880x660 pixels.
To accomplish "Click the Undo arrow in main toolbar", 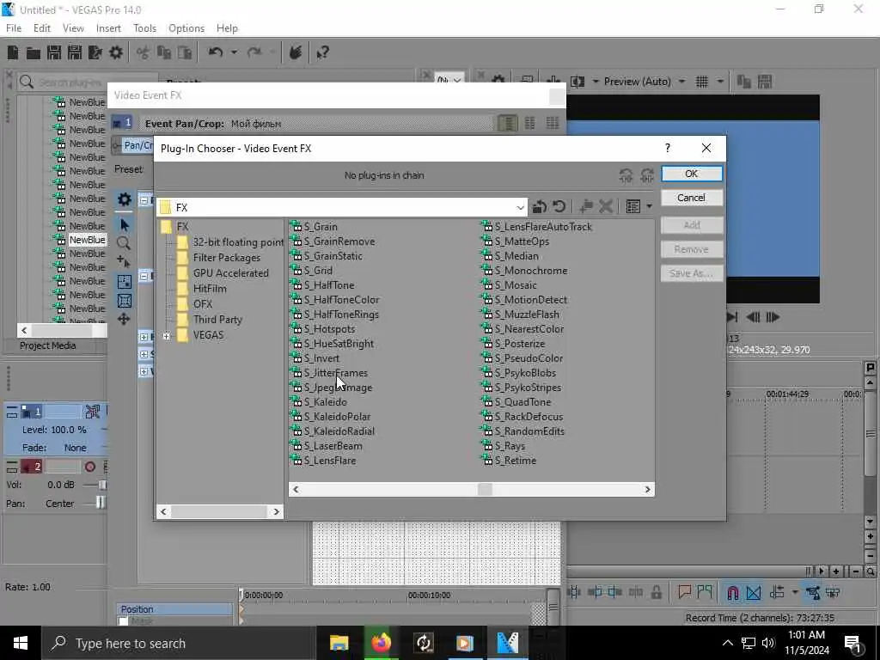I will [216, 52].
